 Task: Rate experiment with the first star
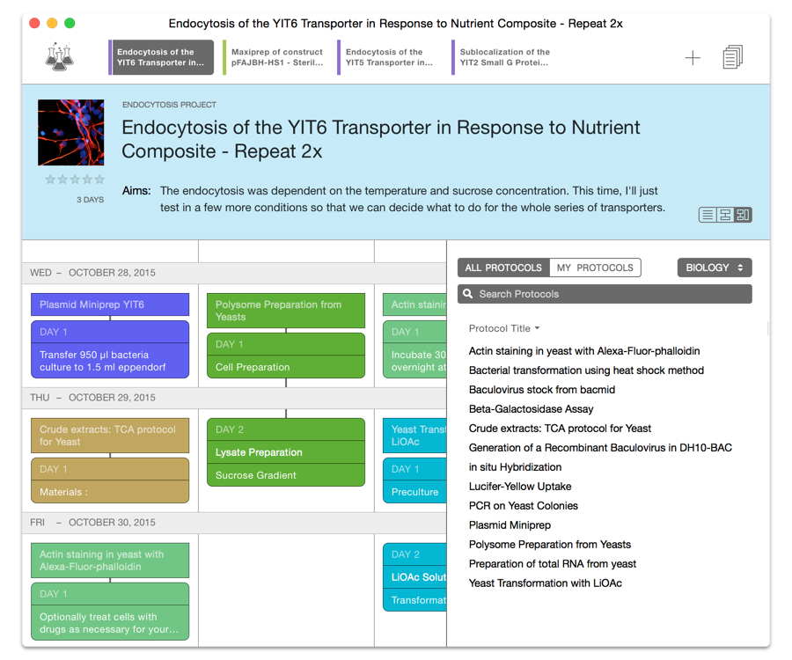(50, 180)
